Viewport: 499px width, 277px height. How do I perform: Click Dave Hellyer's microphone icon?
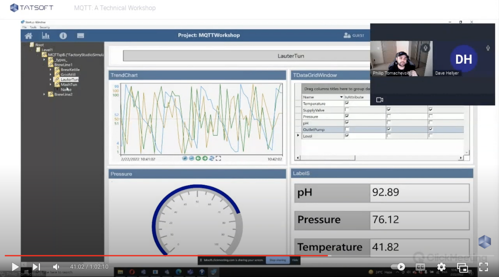click(x=488, y=48)
